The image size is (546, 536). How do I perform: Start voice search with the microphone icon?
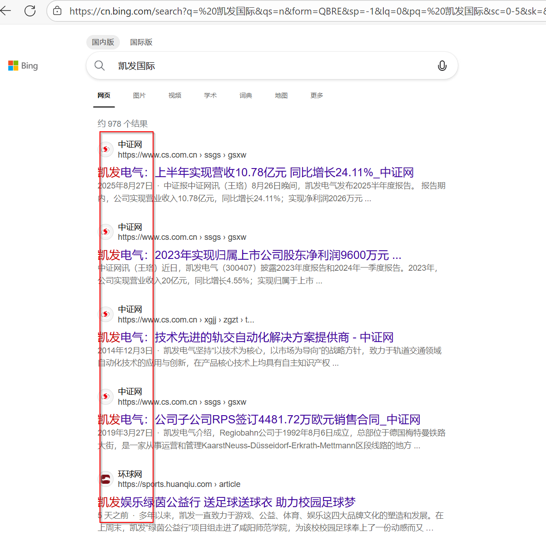coord(442,66)
